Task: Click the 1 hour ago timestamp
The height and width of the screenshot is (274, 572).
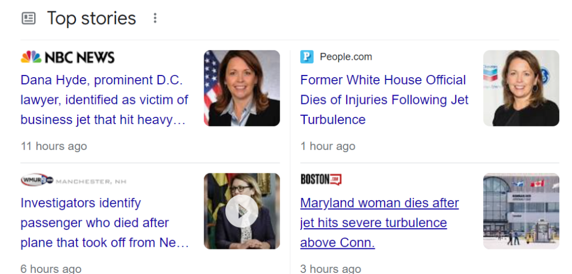Action: coord(328,147)
